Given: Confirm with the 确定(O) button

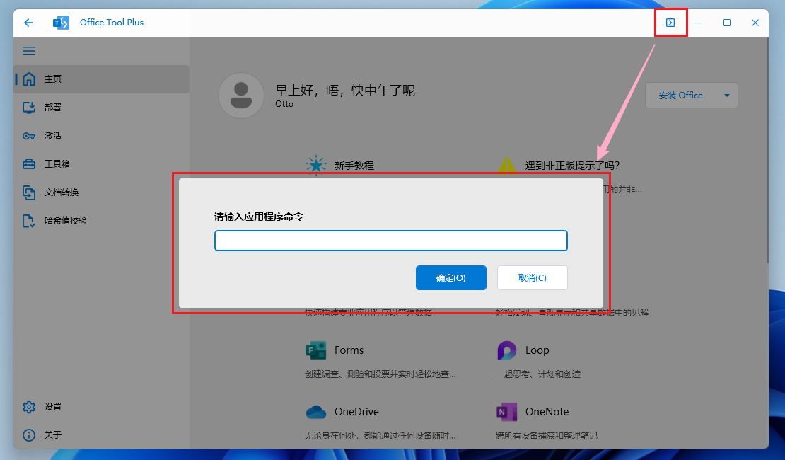Looking at the screenshot, I should [451, 277].
